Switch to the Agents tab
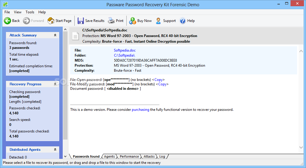306x168 pixels. tap(109, 156)
